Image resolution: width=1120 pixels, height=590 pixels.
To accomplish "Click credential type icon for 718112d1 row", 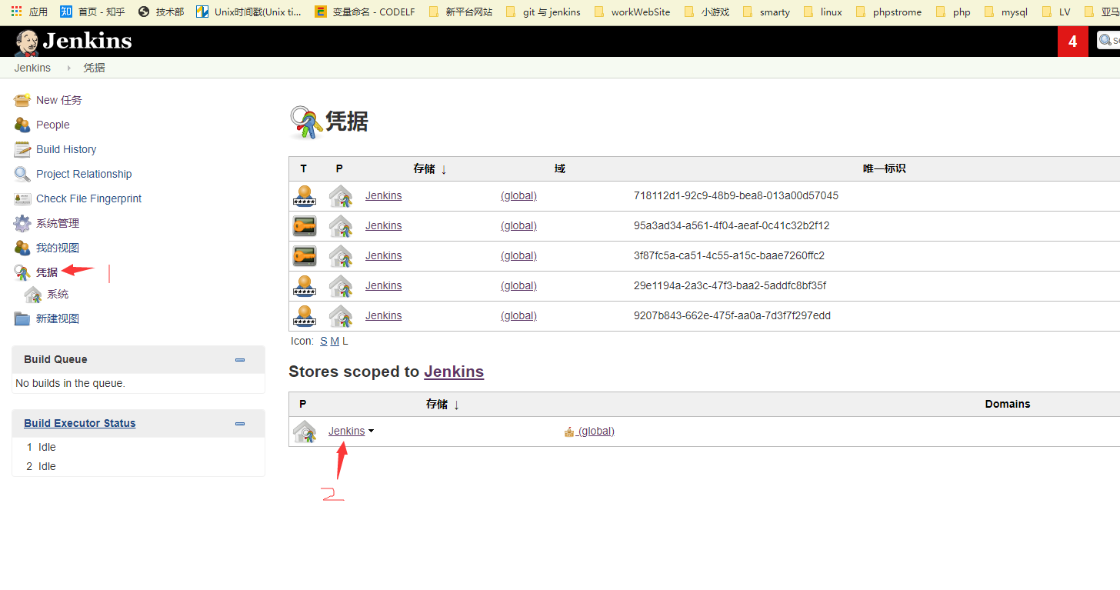I will [x=305, y=196].
